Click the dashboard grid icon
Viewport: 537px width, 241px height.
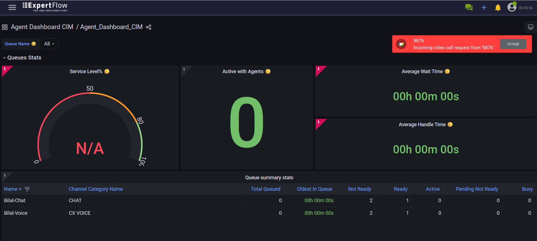pyautogui.click(x=5, y=27)
